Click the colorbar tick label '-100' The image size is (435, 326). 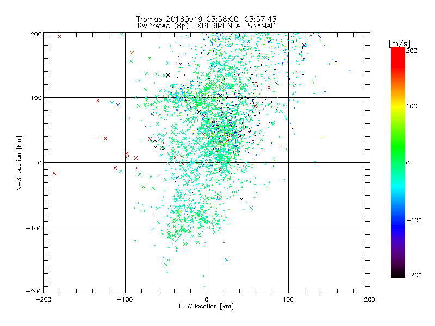tap(414, 221)
